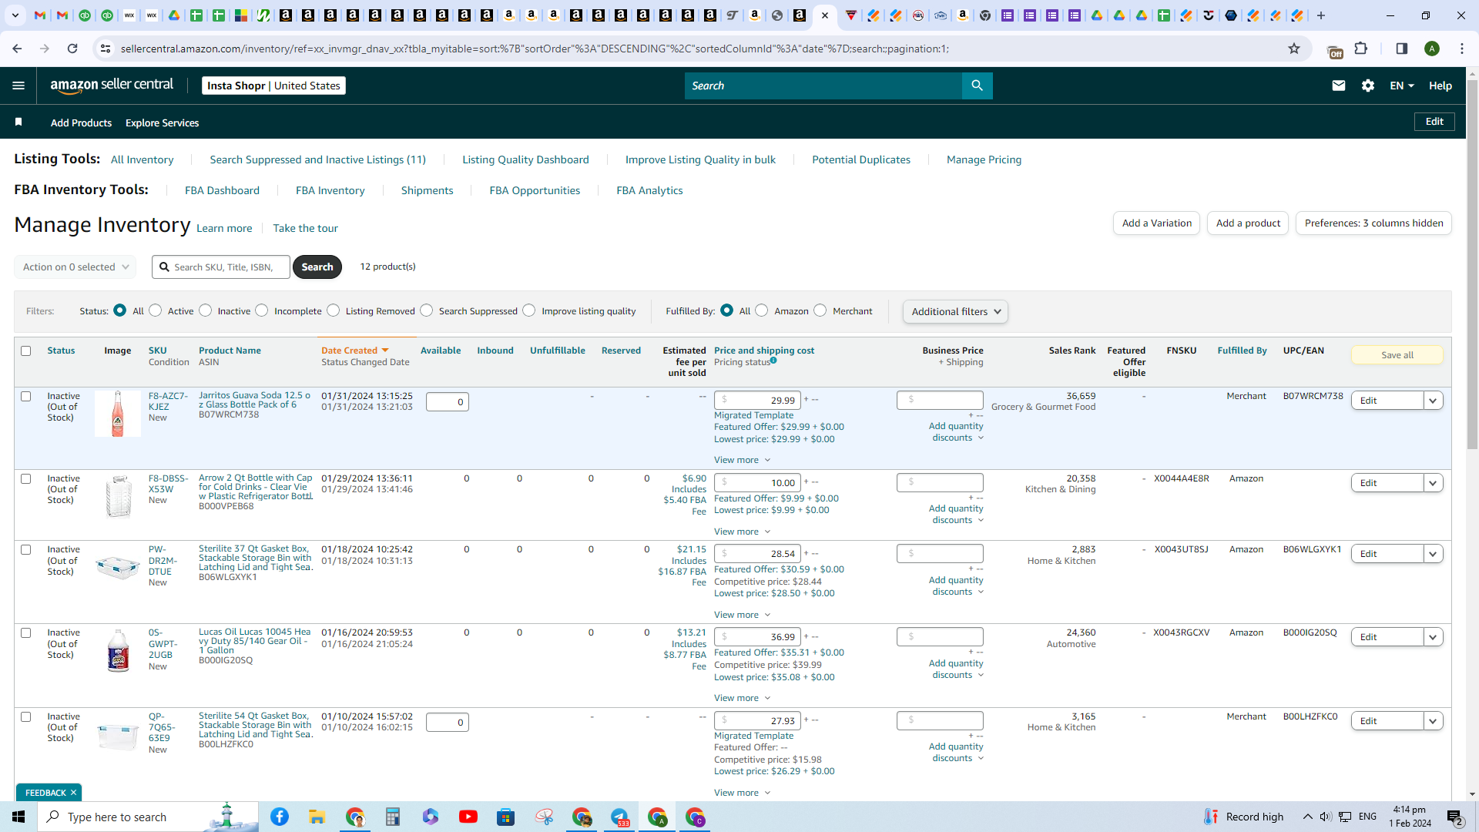Open the Chrome three-dot menu

click(x=1462, y=49)
